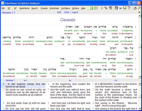Viewport: 142px width, 111px height.
Task: Open the Configure menu
Action: point(65,8)
